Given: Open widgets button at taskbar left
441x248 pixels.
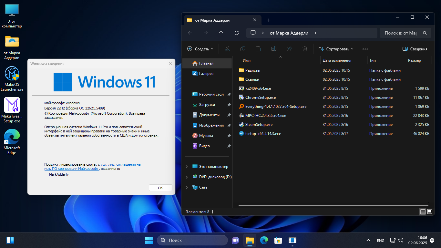Looking at the screenshot, I should click(x=10, y=240).
